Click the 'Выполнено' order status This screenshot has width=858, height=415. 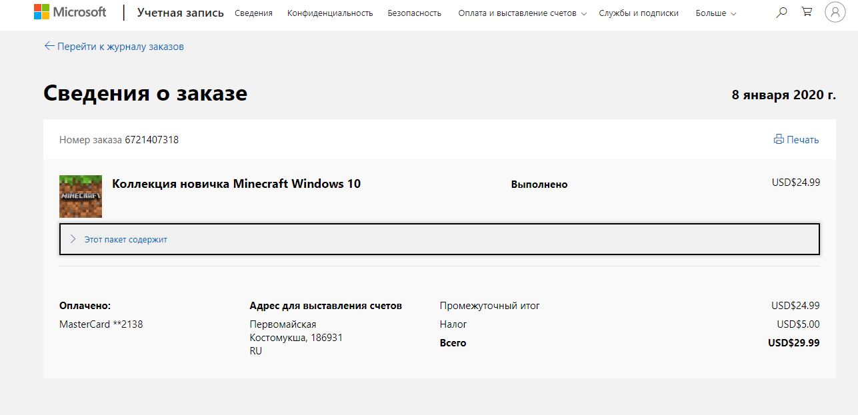click(x=539, y=185)
